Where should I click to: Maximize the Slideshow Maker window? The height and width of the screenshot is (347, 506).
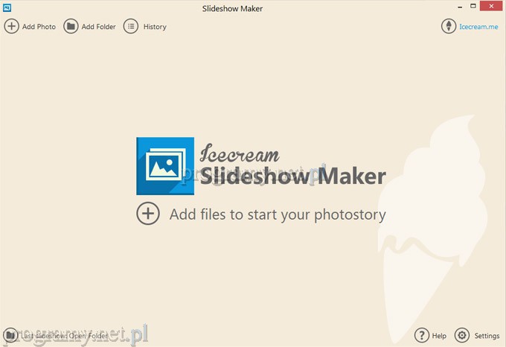tap(473, 6)
